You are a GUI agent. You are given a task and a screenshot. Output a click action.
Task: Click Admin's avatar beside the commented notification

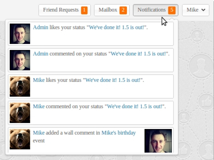coord(20,60)
